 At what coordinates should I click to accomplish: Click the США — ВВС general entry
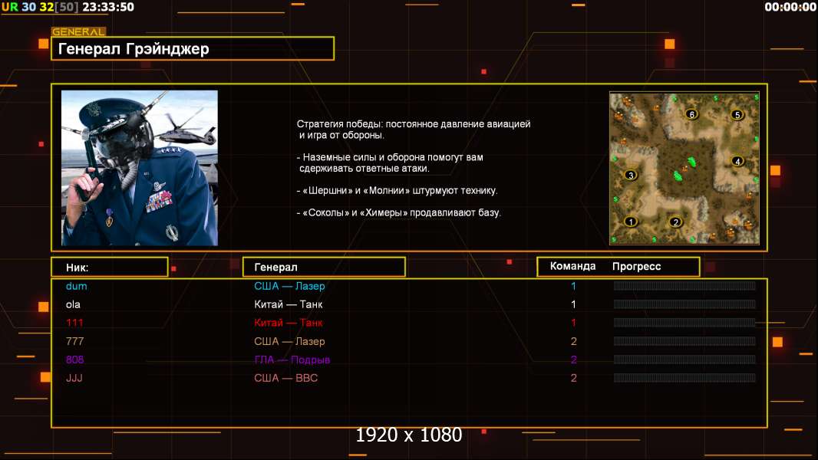[x=285, y=378]
